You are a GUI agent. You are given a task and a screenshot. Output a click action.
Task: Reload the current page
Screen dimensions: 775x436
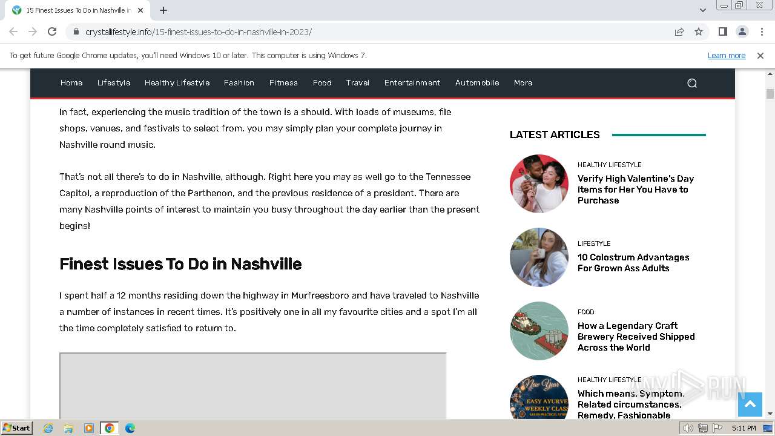(x=52, y=31)
